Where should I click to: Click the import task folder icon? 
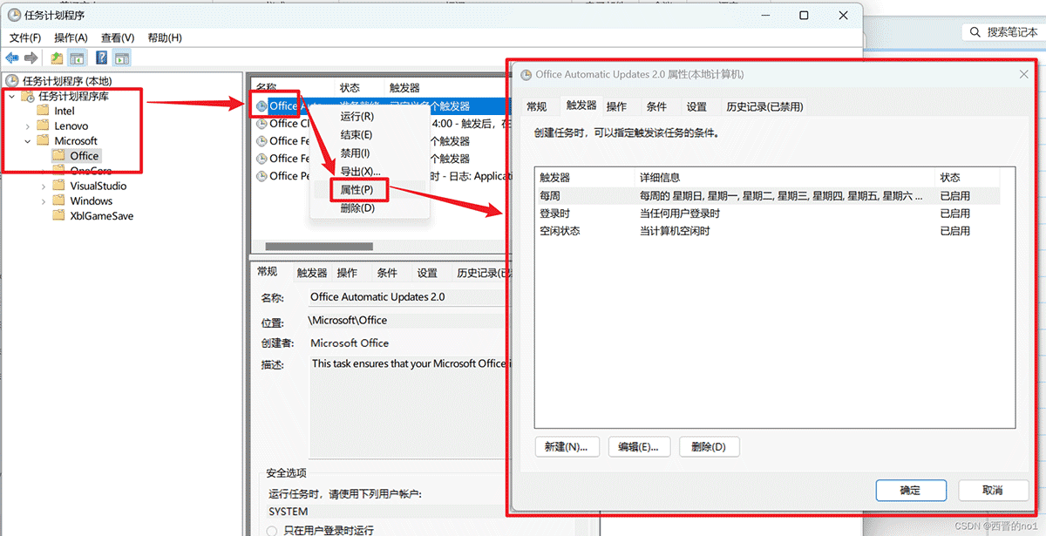pyautogui.click(x=57, y=58)
